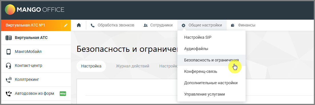Click the headset icon for Контакт-центр
The image size is (315, 105).
point(9,66)
